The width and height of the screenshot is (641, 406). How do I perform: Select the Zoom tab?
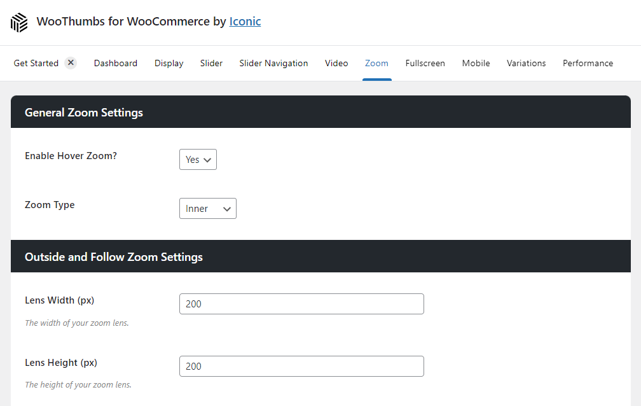(x=376, y=63)
